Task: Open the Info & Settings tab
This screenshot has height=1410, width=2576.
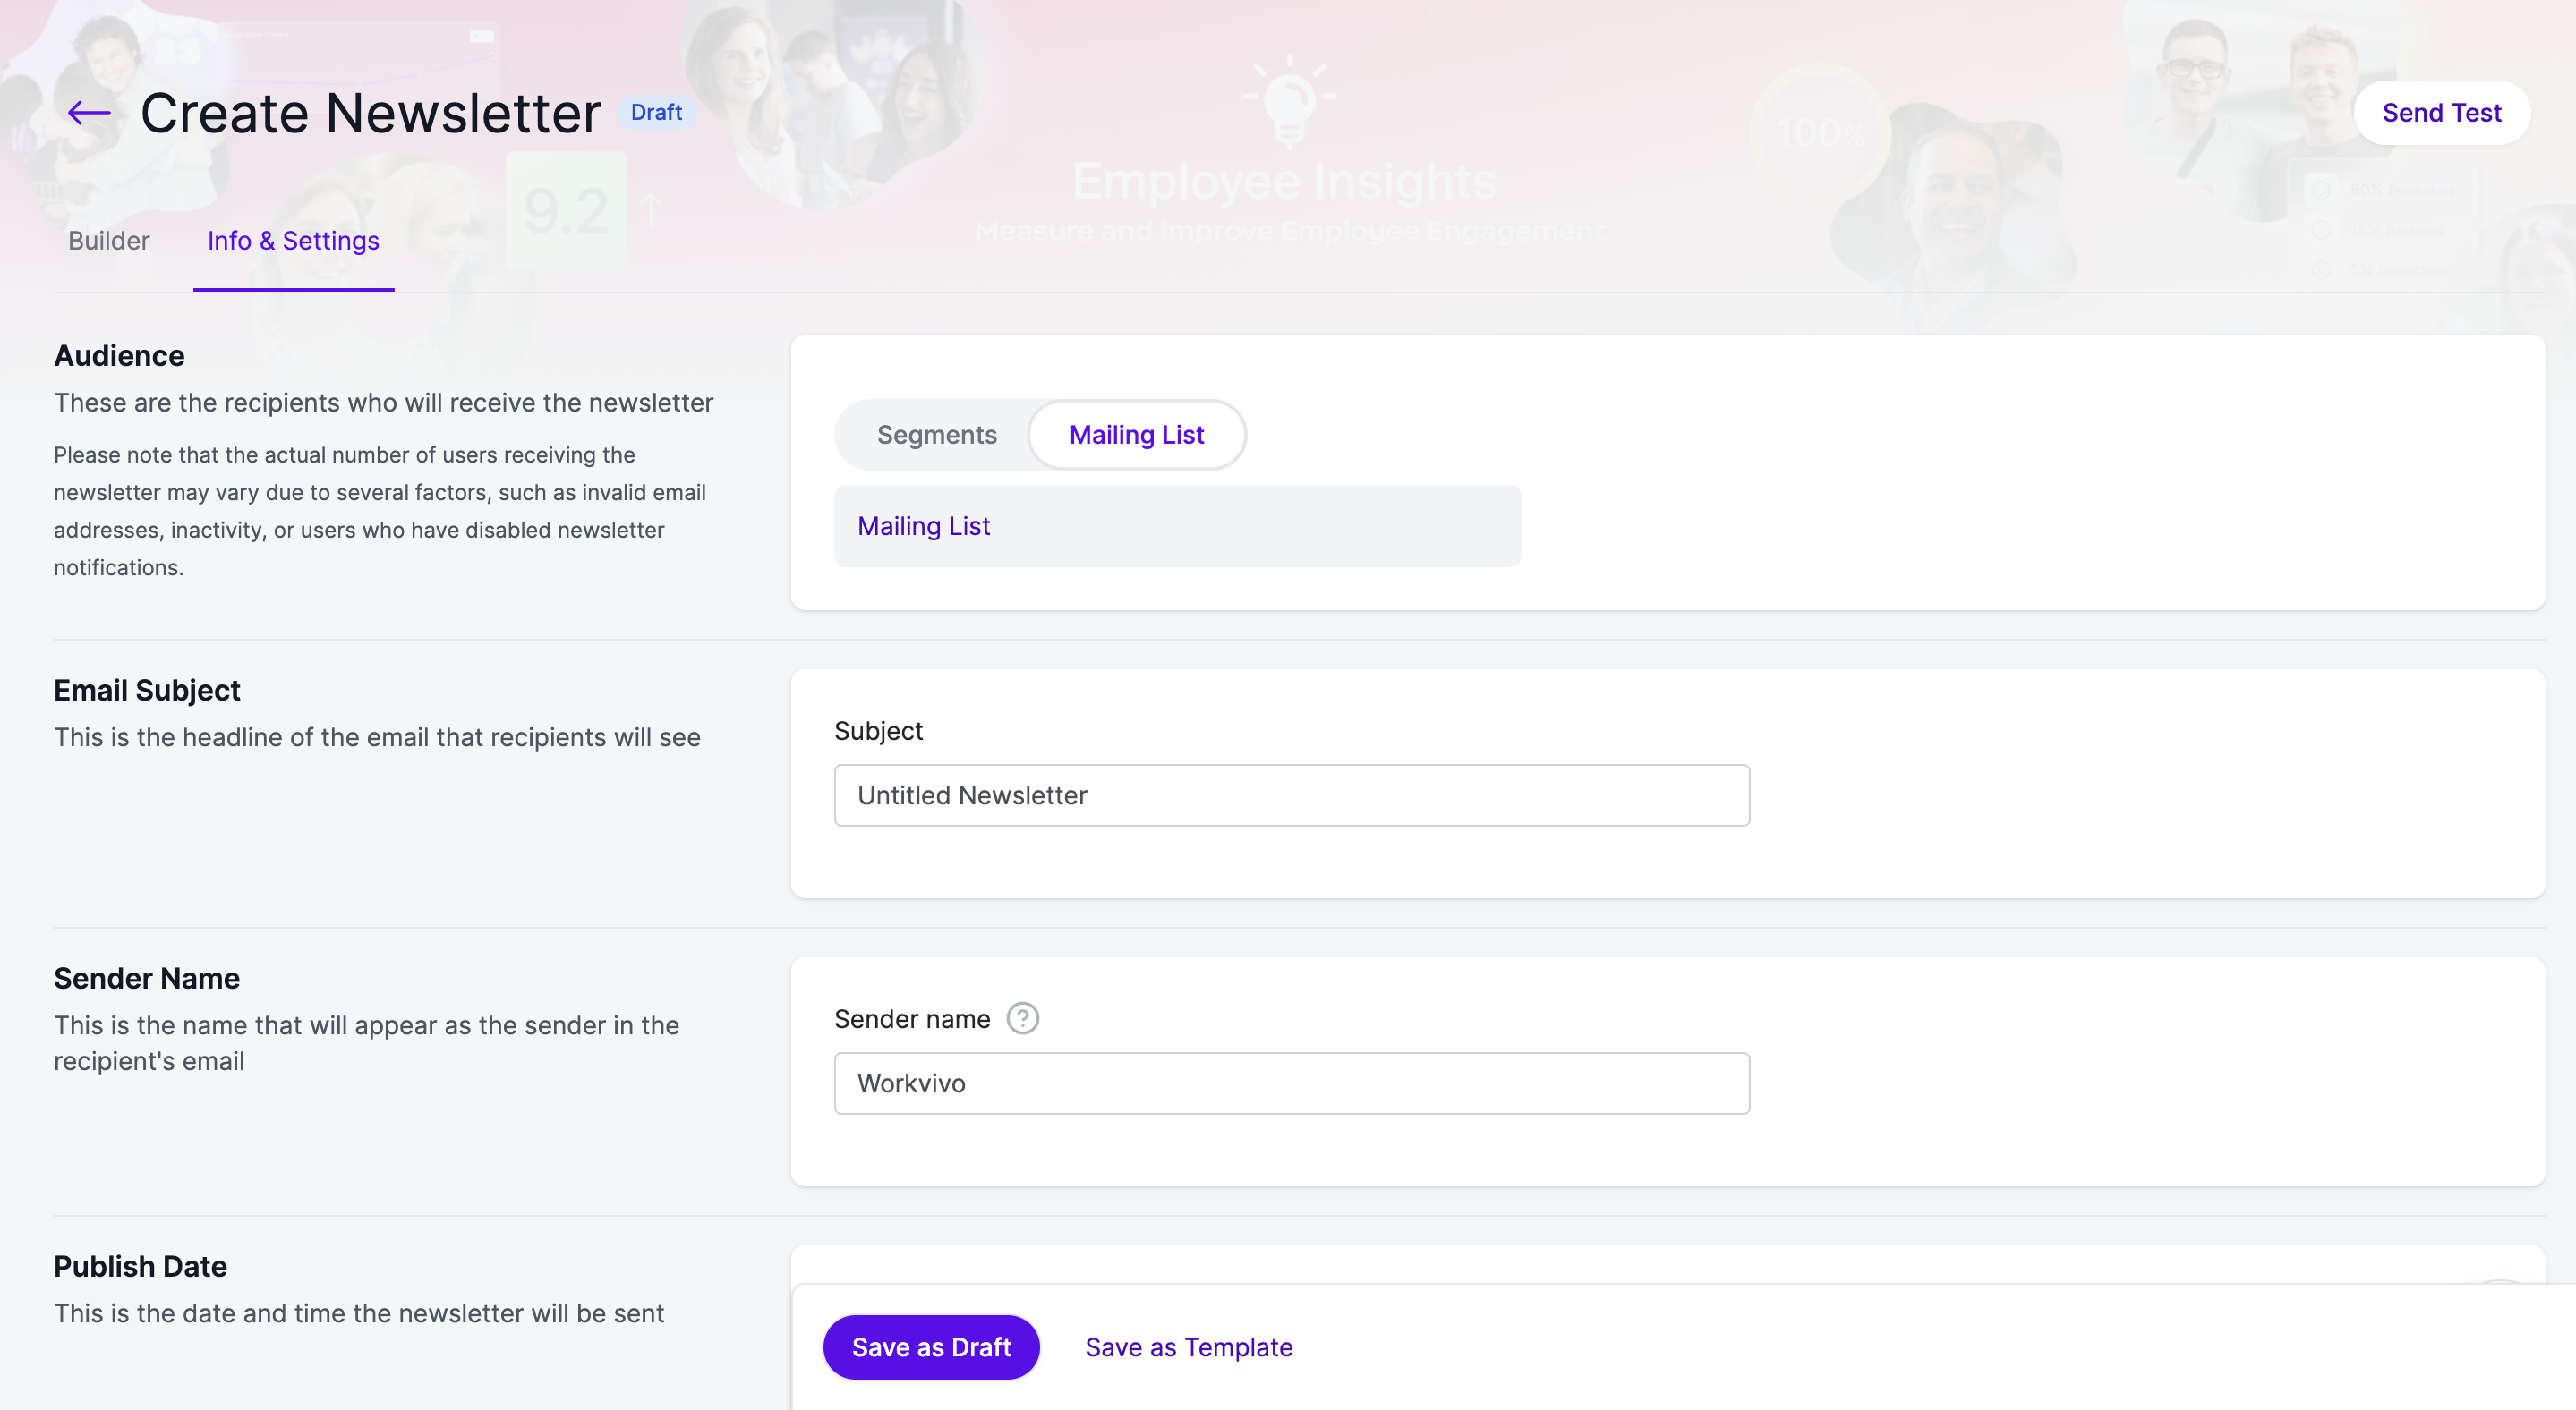Action: coord(293,241)
